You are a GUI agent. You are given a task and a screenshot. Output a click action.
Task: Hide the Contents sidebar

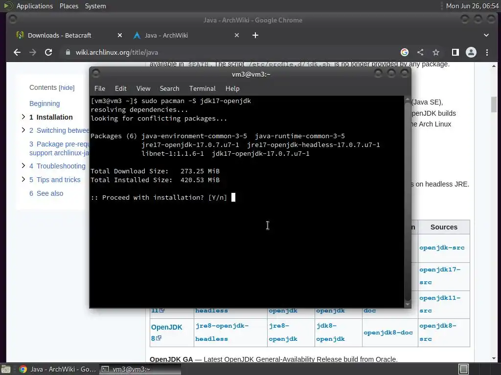(67, 88)
